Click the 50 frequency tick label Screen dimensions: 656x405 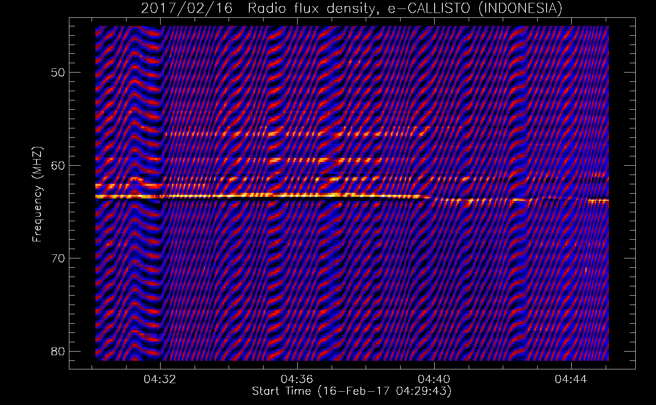(x=58, y=73)
